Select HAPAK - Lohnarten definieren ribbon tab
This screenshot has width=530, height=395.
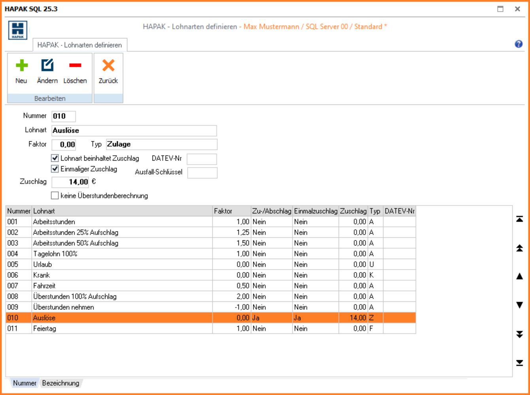click(x=79, y=45)
